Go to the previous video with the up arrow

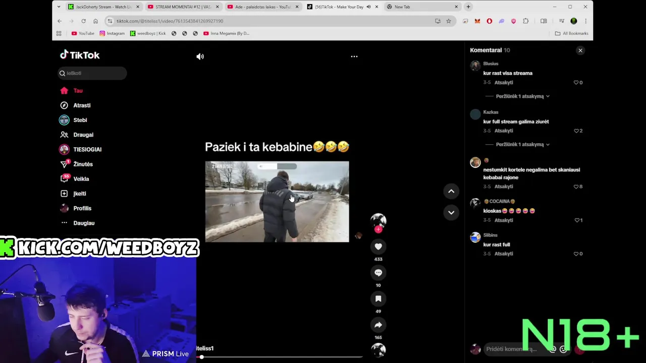coord(451,191)
